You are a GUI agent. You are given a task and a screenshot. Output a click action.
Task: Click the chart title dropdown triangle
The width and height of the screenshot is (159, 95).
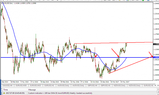pos(2,3)
